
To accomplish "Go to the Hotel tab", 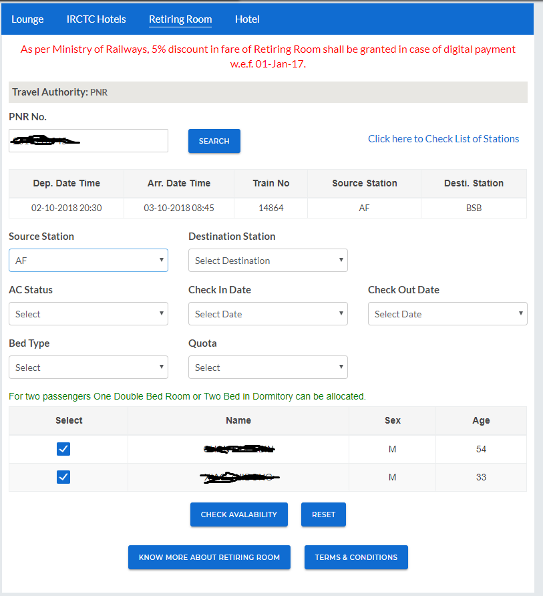I will coord(247,19).
